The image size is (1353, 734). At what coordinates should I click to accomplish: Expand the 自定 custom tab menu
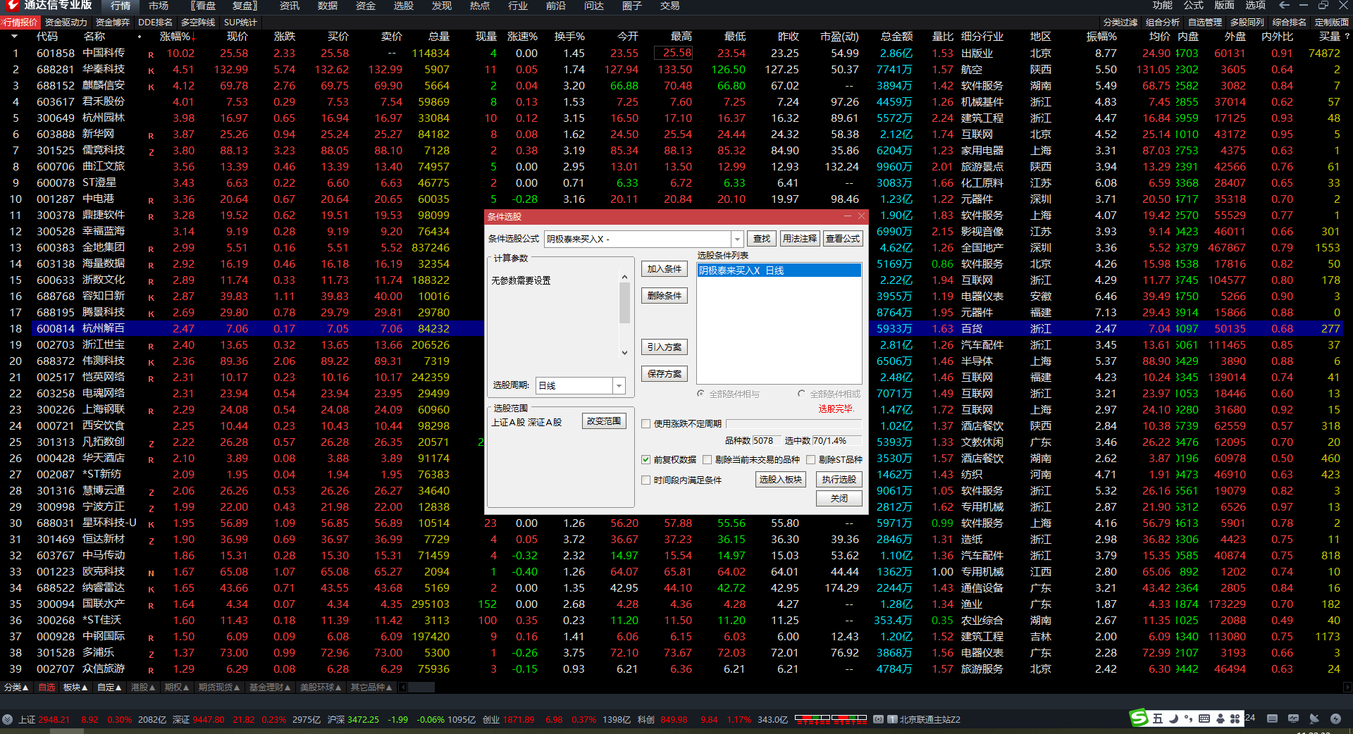pos(109,687)
